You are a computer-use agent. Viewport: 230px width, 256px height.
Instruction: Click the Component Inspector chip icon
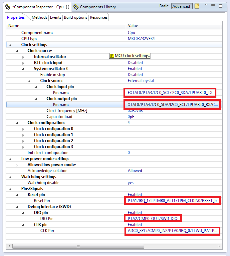8,7
